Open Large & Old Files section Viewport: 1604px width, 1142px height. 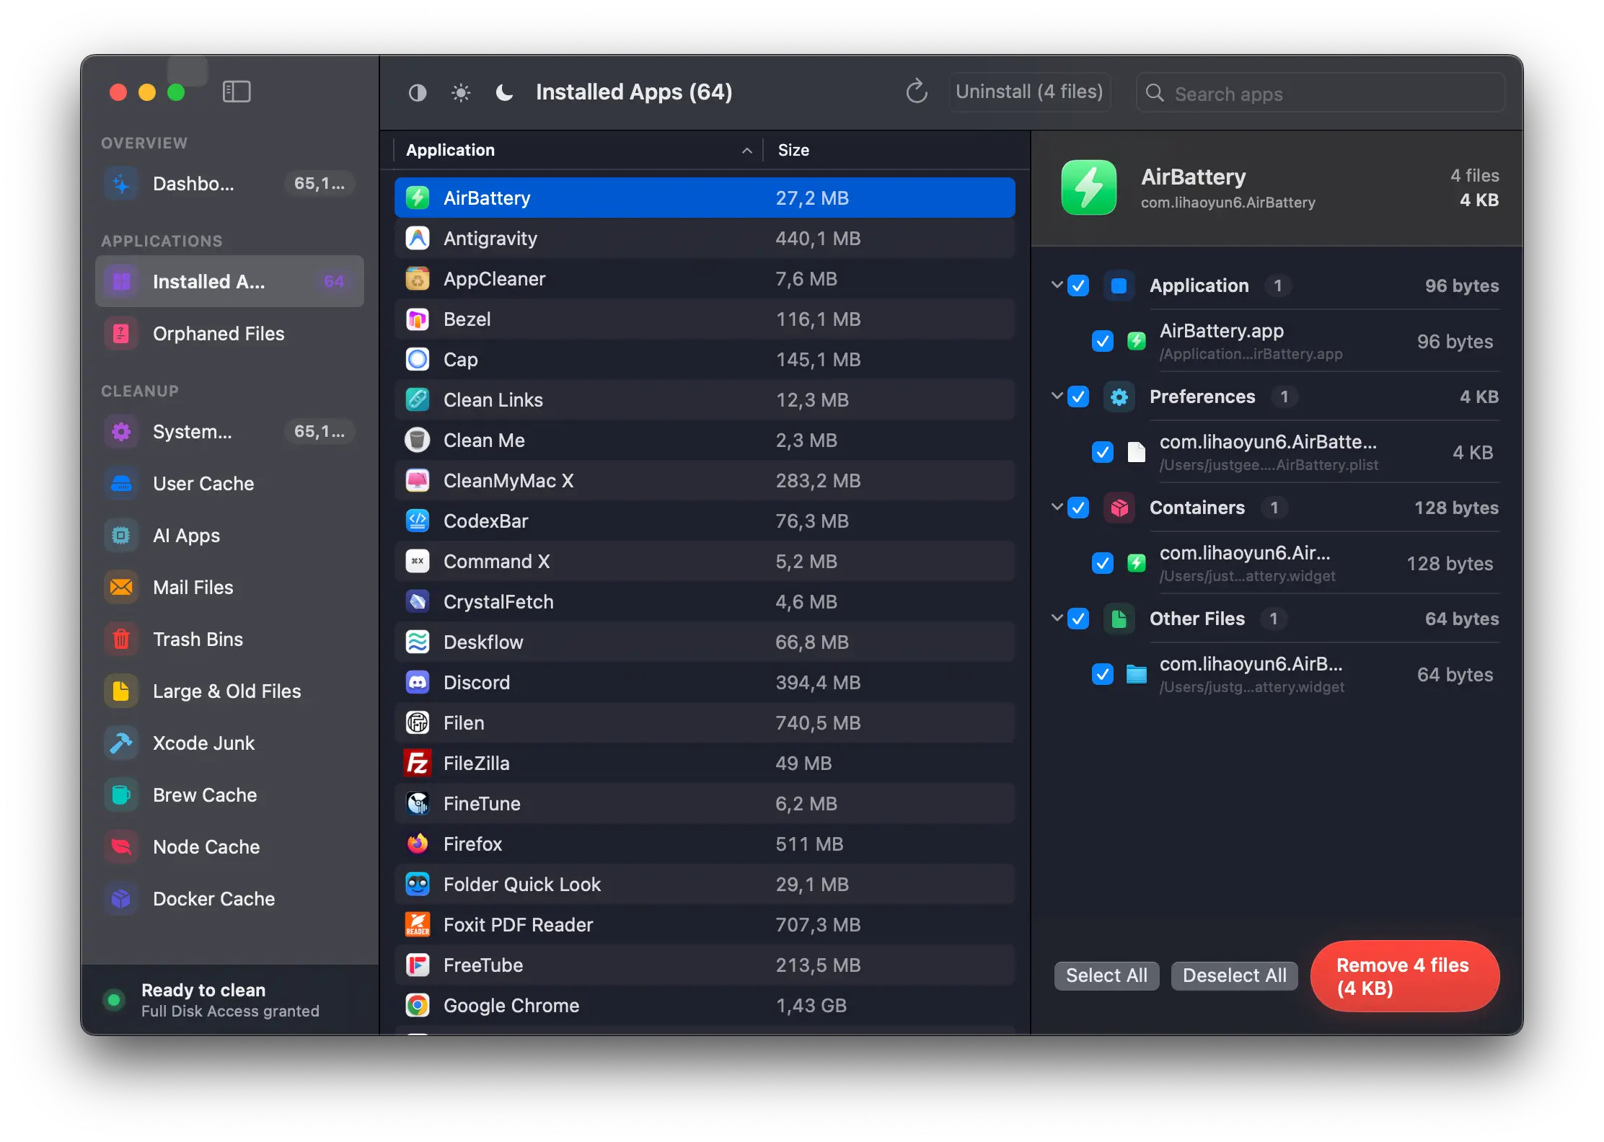tap(229, 691)
